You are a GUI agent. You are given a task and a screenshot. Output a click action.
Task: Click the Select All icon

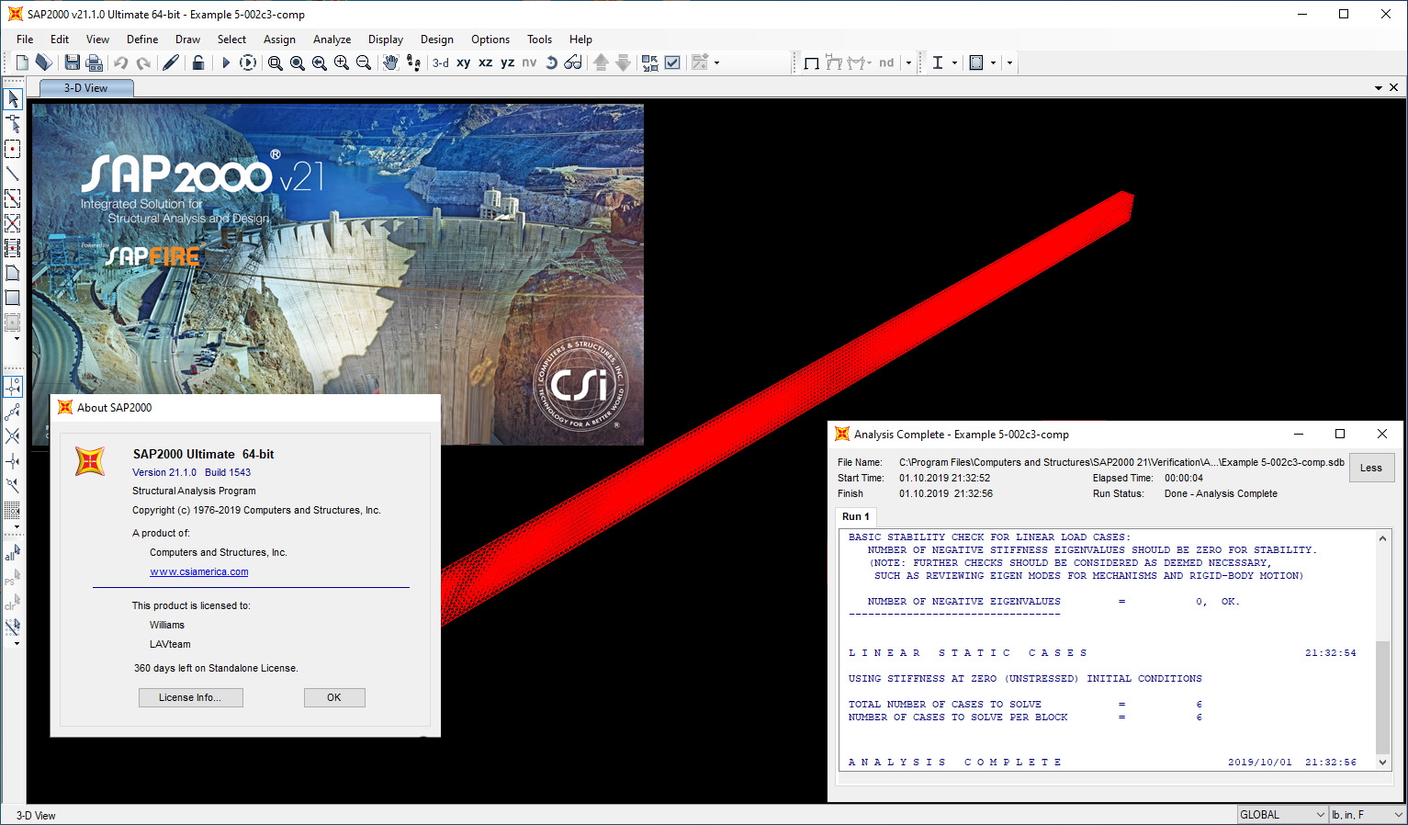click(x=13, y=553)
